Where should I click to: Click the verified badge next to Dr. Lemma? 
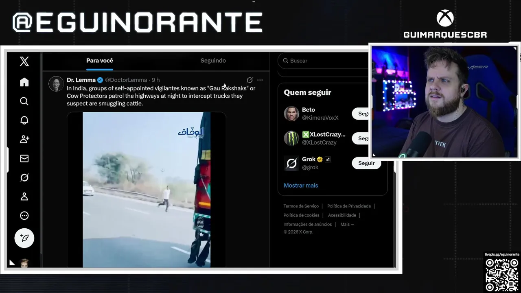click(100, 80)
